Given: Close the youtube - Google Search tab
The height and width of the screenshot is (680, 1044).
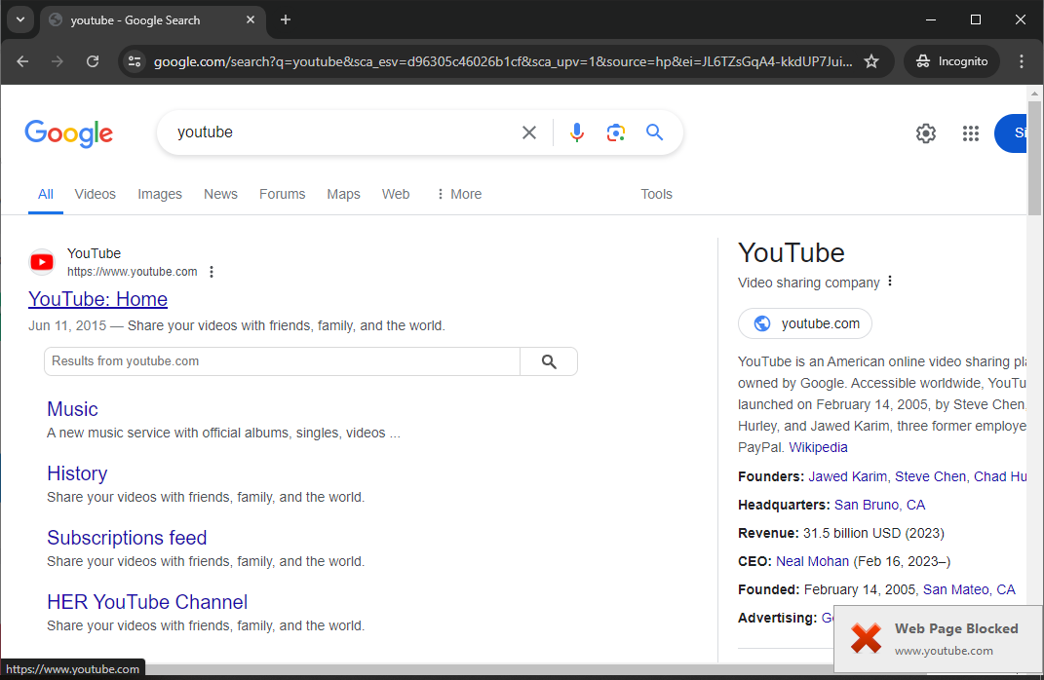Looking at the screenshot, I should coord(251,19).
